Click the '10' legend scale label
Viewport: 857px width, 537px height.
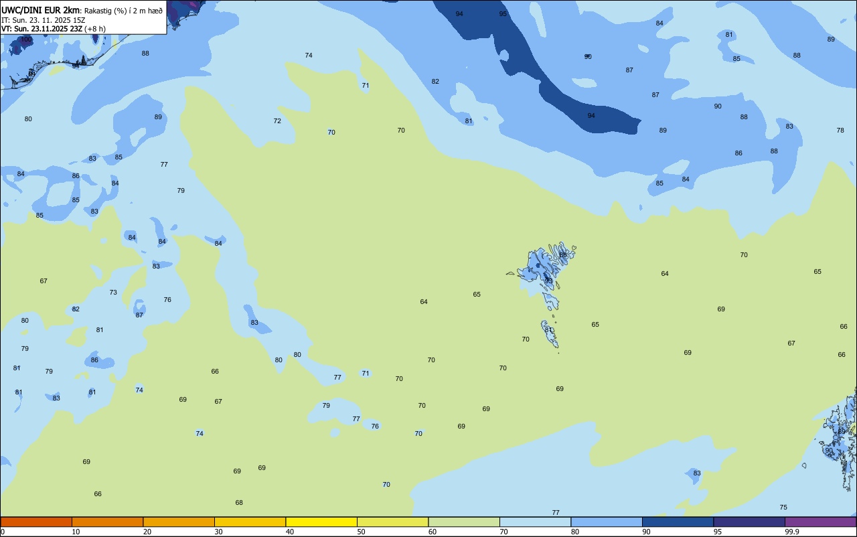tap(76, 532)
